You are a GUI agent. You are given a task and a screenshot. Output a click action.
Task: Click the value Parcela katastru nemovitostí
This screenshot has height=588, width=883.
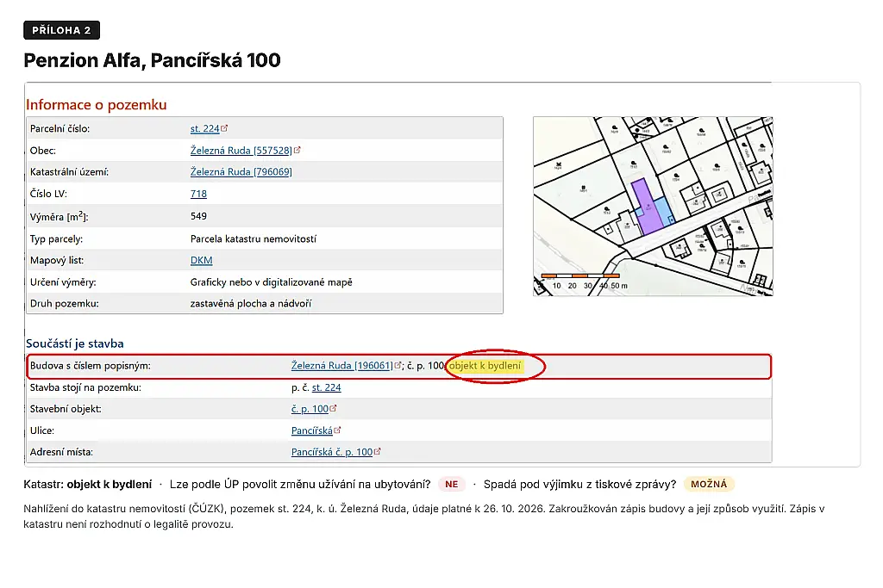254,239
